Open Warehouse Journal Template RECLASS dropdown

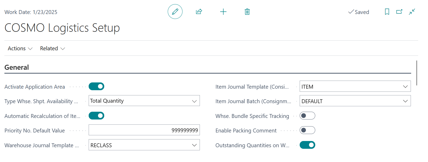click(194, 145)
